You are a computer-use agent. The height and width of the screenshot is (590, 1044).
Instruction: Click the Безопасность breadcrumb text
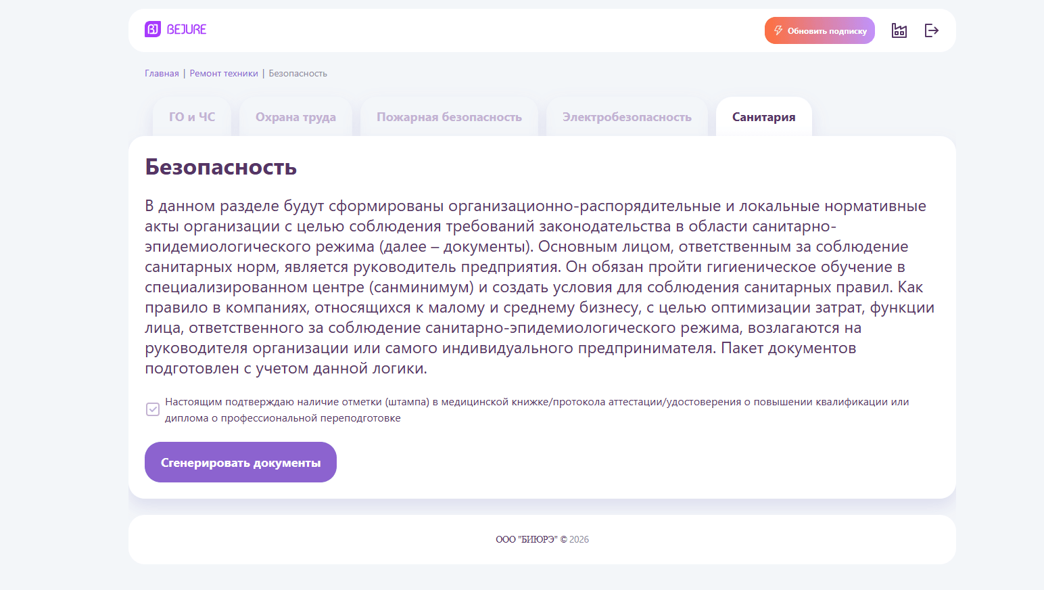click(298, 73)
